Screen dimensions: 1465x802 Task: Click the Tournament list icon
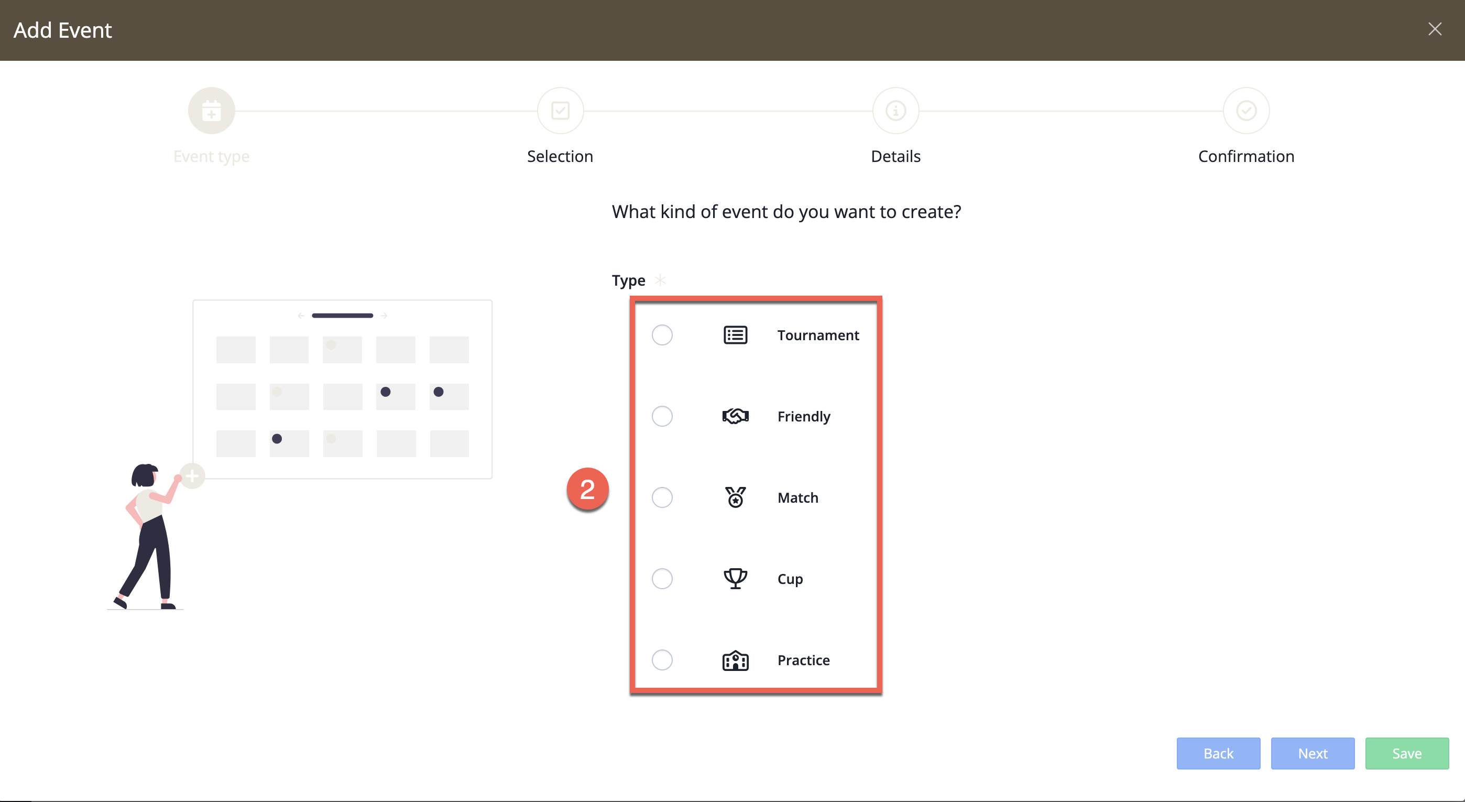735,335
